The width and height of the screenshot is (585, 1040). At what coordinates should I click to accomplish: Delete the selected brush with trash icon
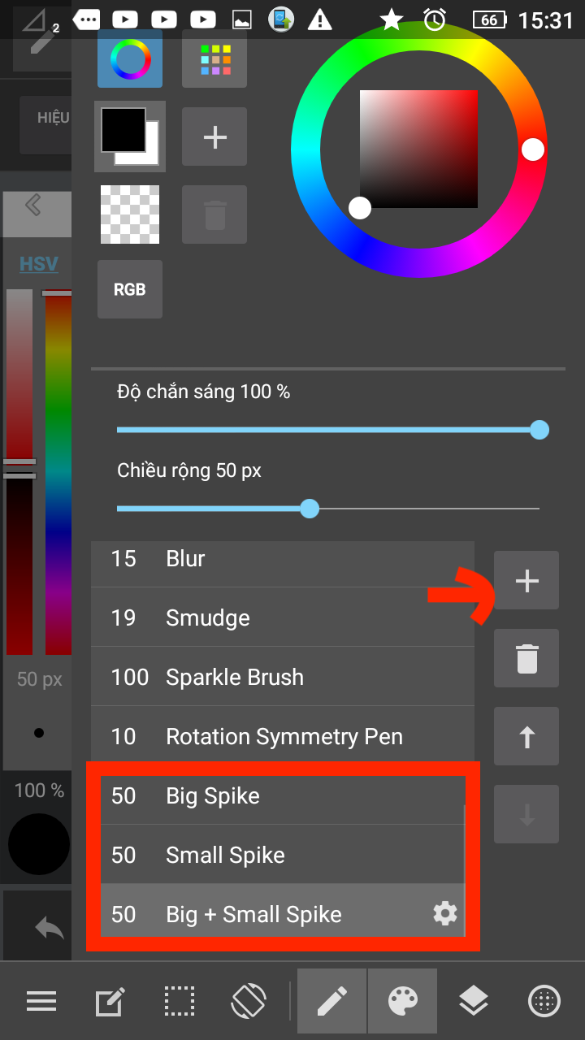(x=526, y=658)
